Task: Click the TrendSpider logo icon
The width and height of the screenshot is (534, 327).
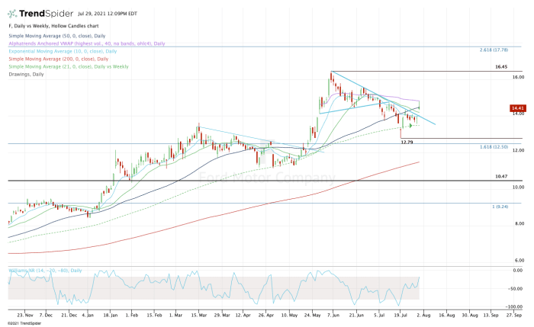Action: click(x=13, y=13)
